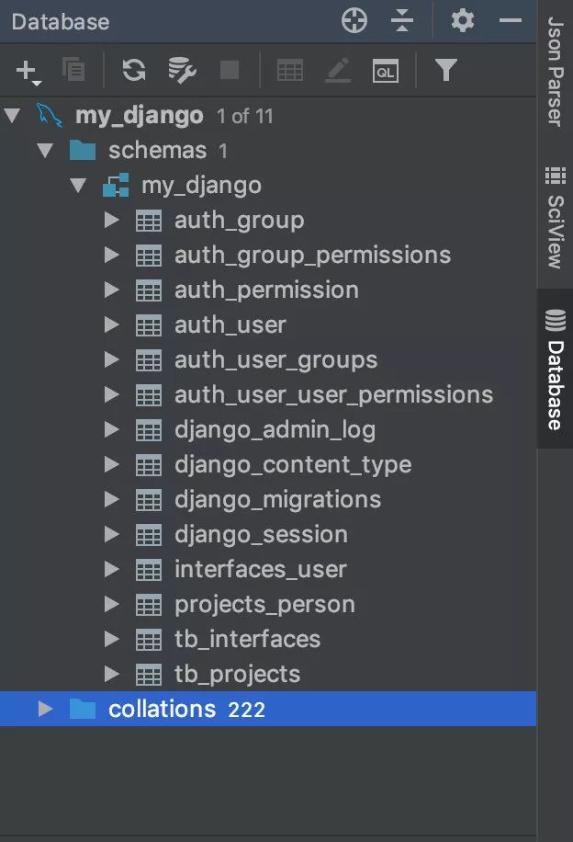Collapse the my_django data source root arrow

12,116
